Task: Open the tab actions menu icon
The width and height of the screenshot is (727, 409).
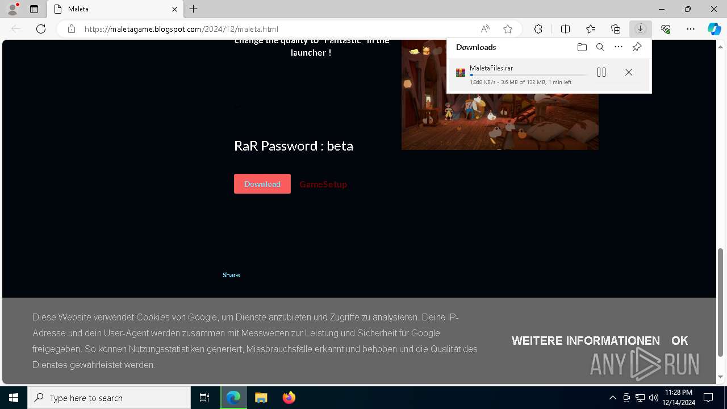Action: pyautogui.click(x=34, y=9)
